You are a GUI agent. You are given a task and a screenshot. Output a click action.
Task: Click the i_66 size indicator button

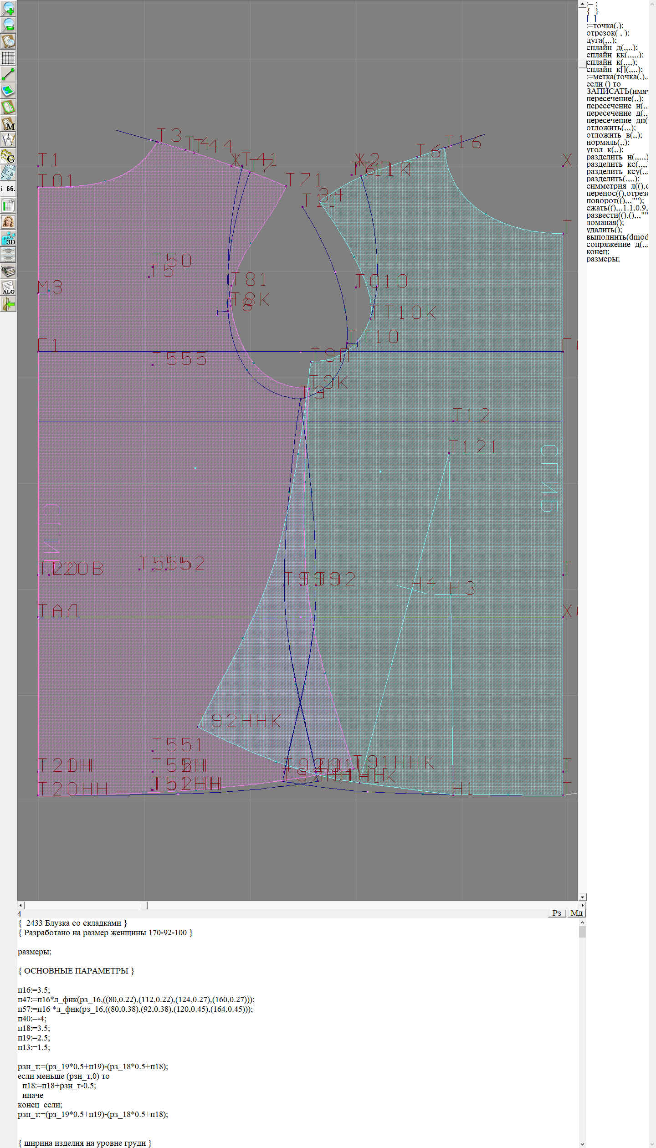pyautogui.click(x=8, y=189)
